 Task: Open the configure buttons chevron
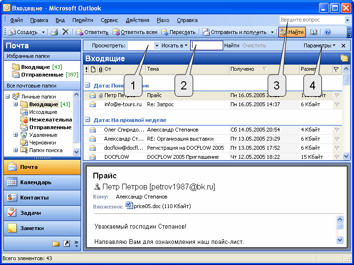[76, 243]
